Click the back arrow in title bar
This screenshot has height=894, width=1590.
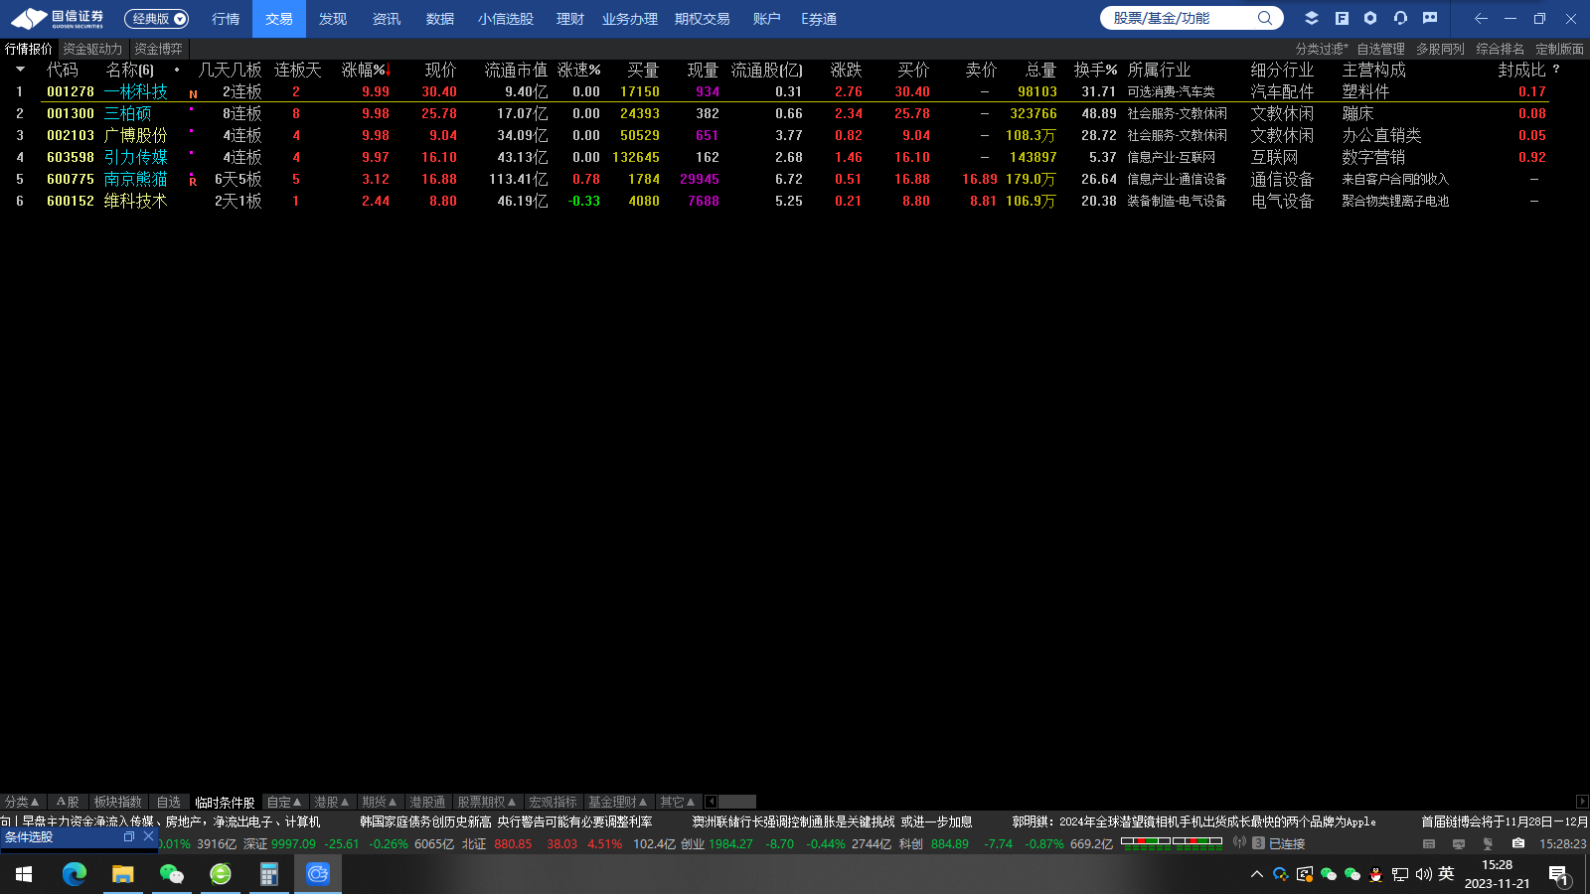[x=1481, y=18]
